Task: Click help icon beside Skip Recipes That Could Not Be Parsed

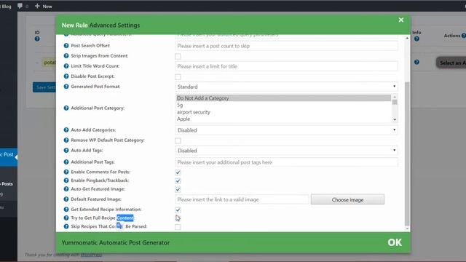Action: (66, 226)
